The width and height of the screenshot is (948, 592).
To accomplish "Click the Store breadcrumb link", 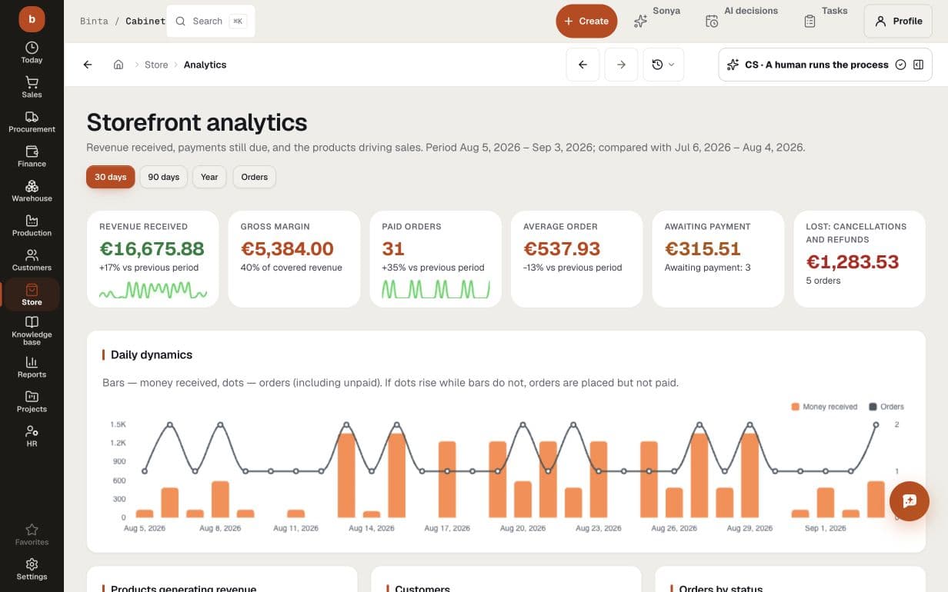I will point(156,65).
